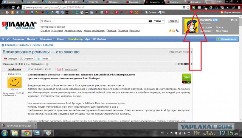Expand the Хлам dropdown menu

click(x=61, y=39)
